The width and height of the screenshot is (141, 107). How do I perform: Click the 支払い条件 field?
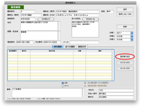[x=116, y=94]
